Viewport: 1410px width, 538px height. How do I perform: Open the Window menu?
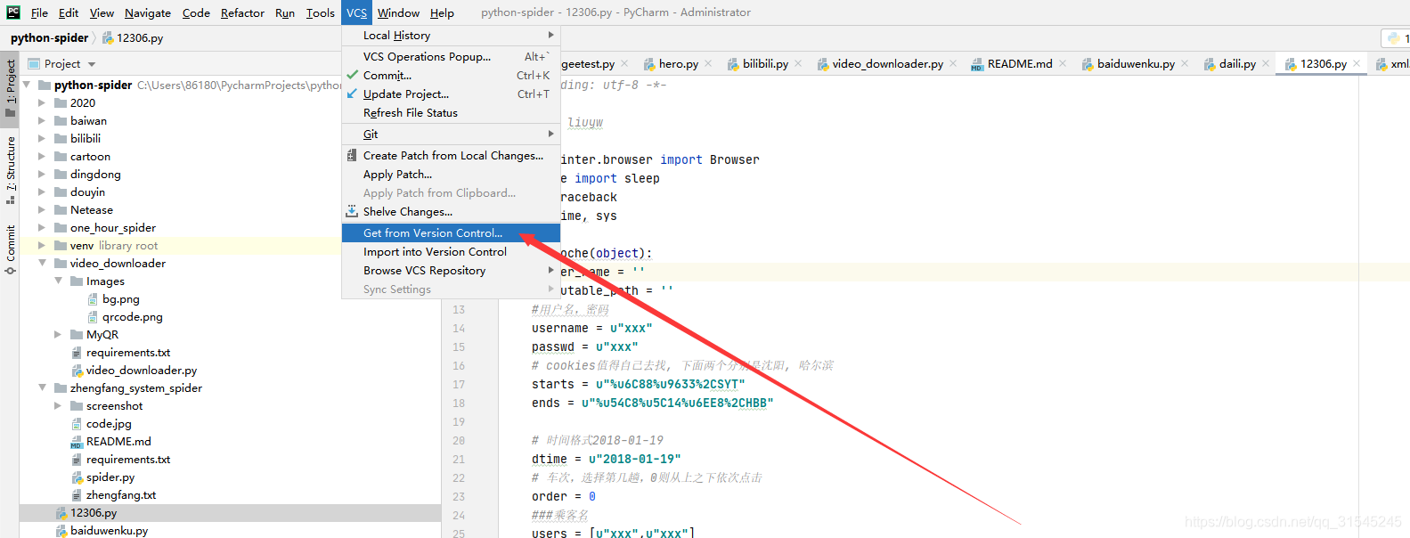pyautogui.click(x=398, y=12)
